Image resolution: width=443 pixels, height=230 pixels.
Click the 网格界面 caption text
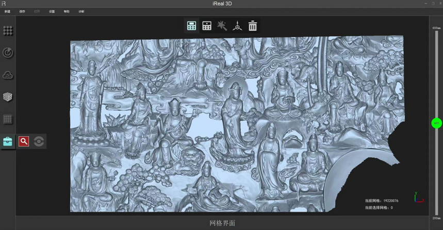pyautogui.click(x=222, y=223)
